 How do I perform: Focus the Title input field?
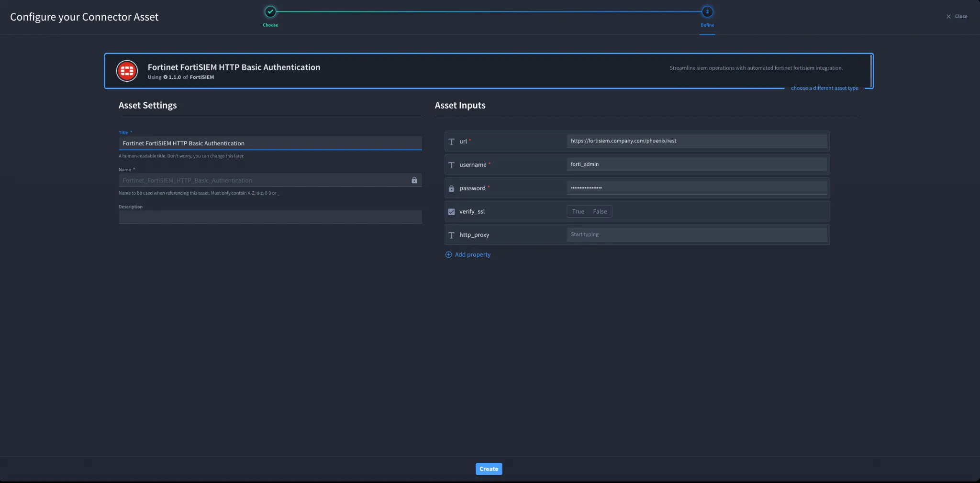coord(270,143)
